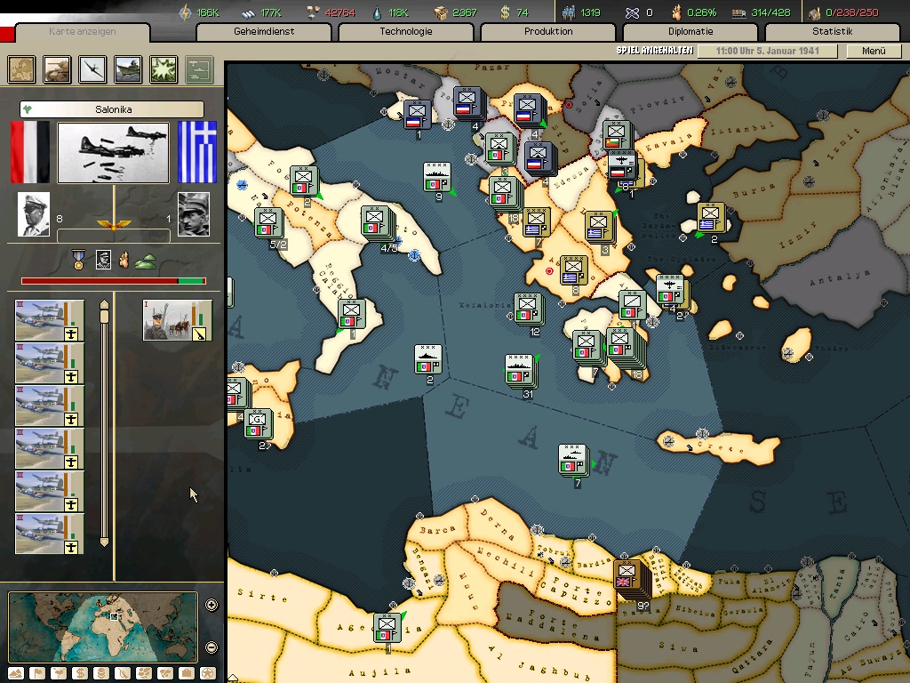Zoom in the map with plus button
This screenshot has width=910, height=683.
pos(212,606)
